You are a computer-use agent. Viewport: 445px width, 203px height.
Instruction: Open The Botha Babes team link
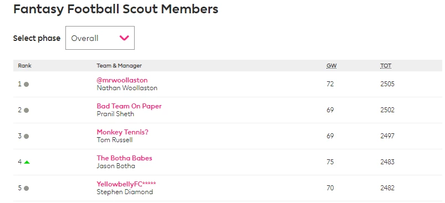point(124,158)
